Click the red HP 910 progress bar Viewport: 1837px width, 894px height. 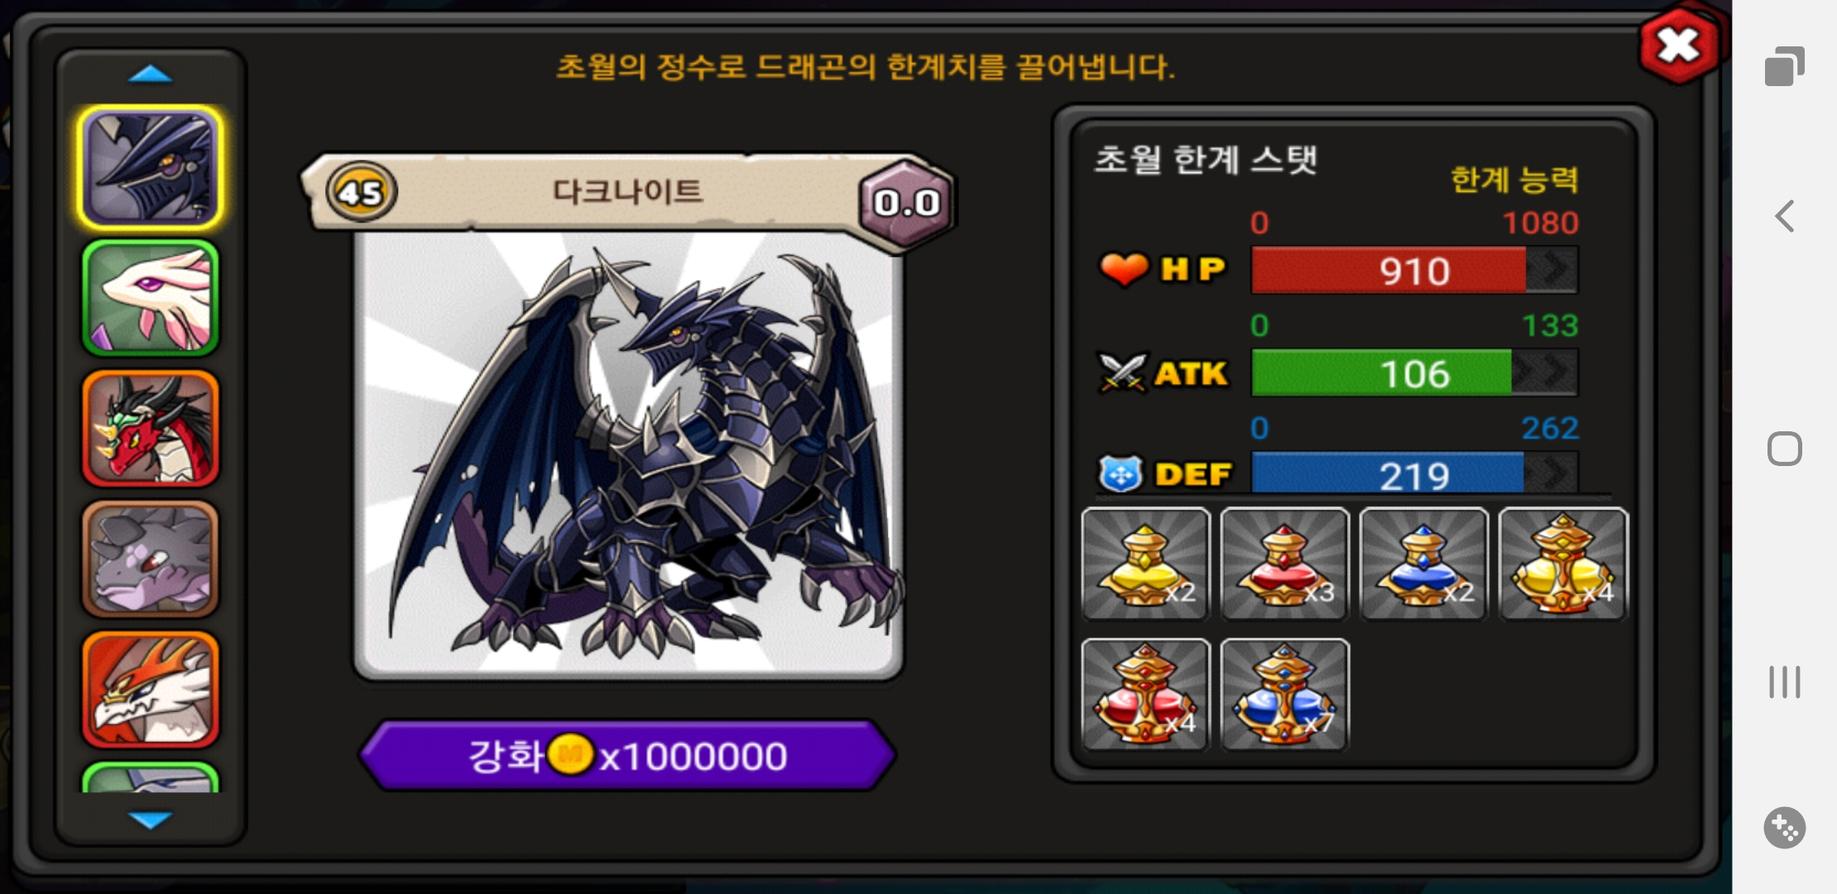pyautogui.click(x=1414, y=270)
